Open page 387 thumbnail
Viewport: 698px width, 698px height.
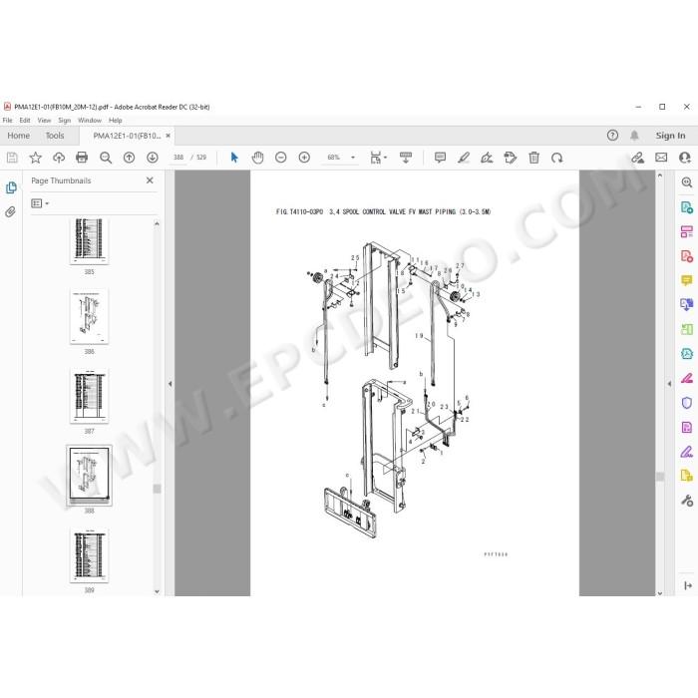[89, 396]
